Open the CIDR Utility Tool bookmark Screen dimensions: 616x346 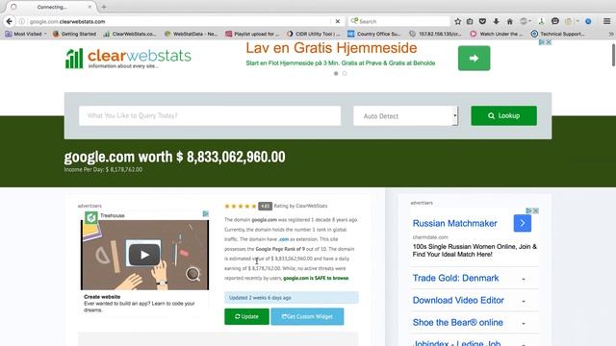(x=314, y=35)
